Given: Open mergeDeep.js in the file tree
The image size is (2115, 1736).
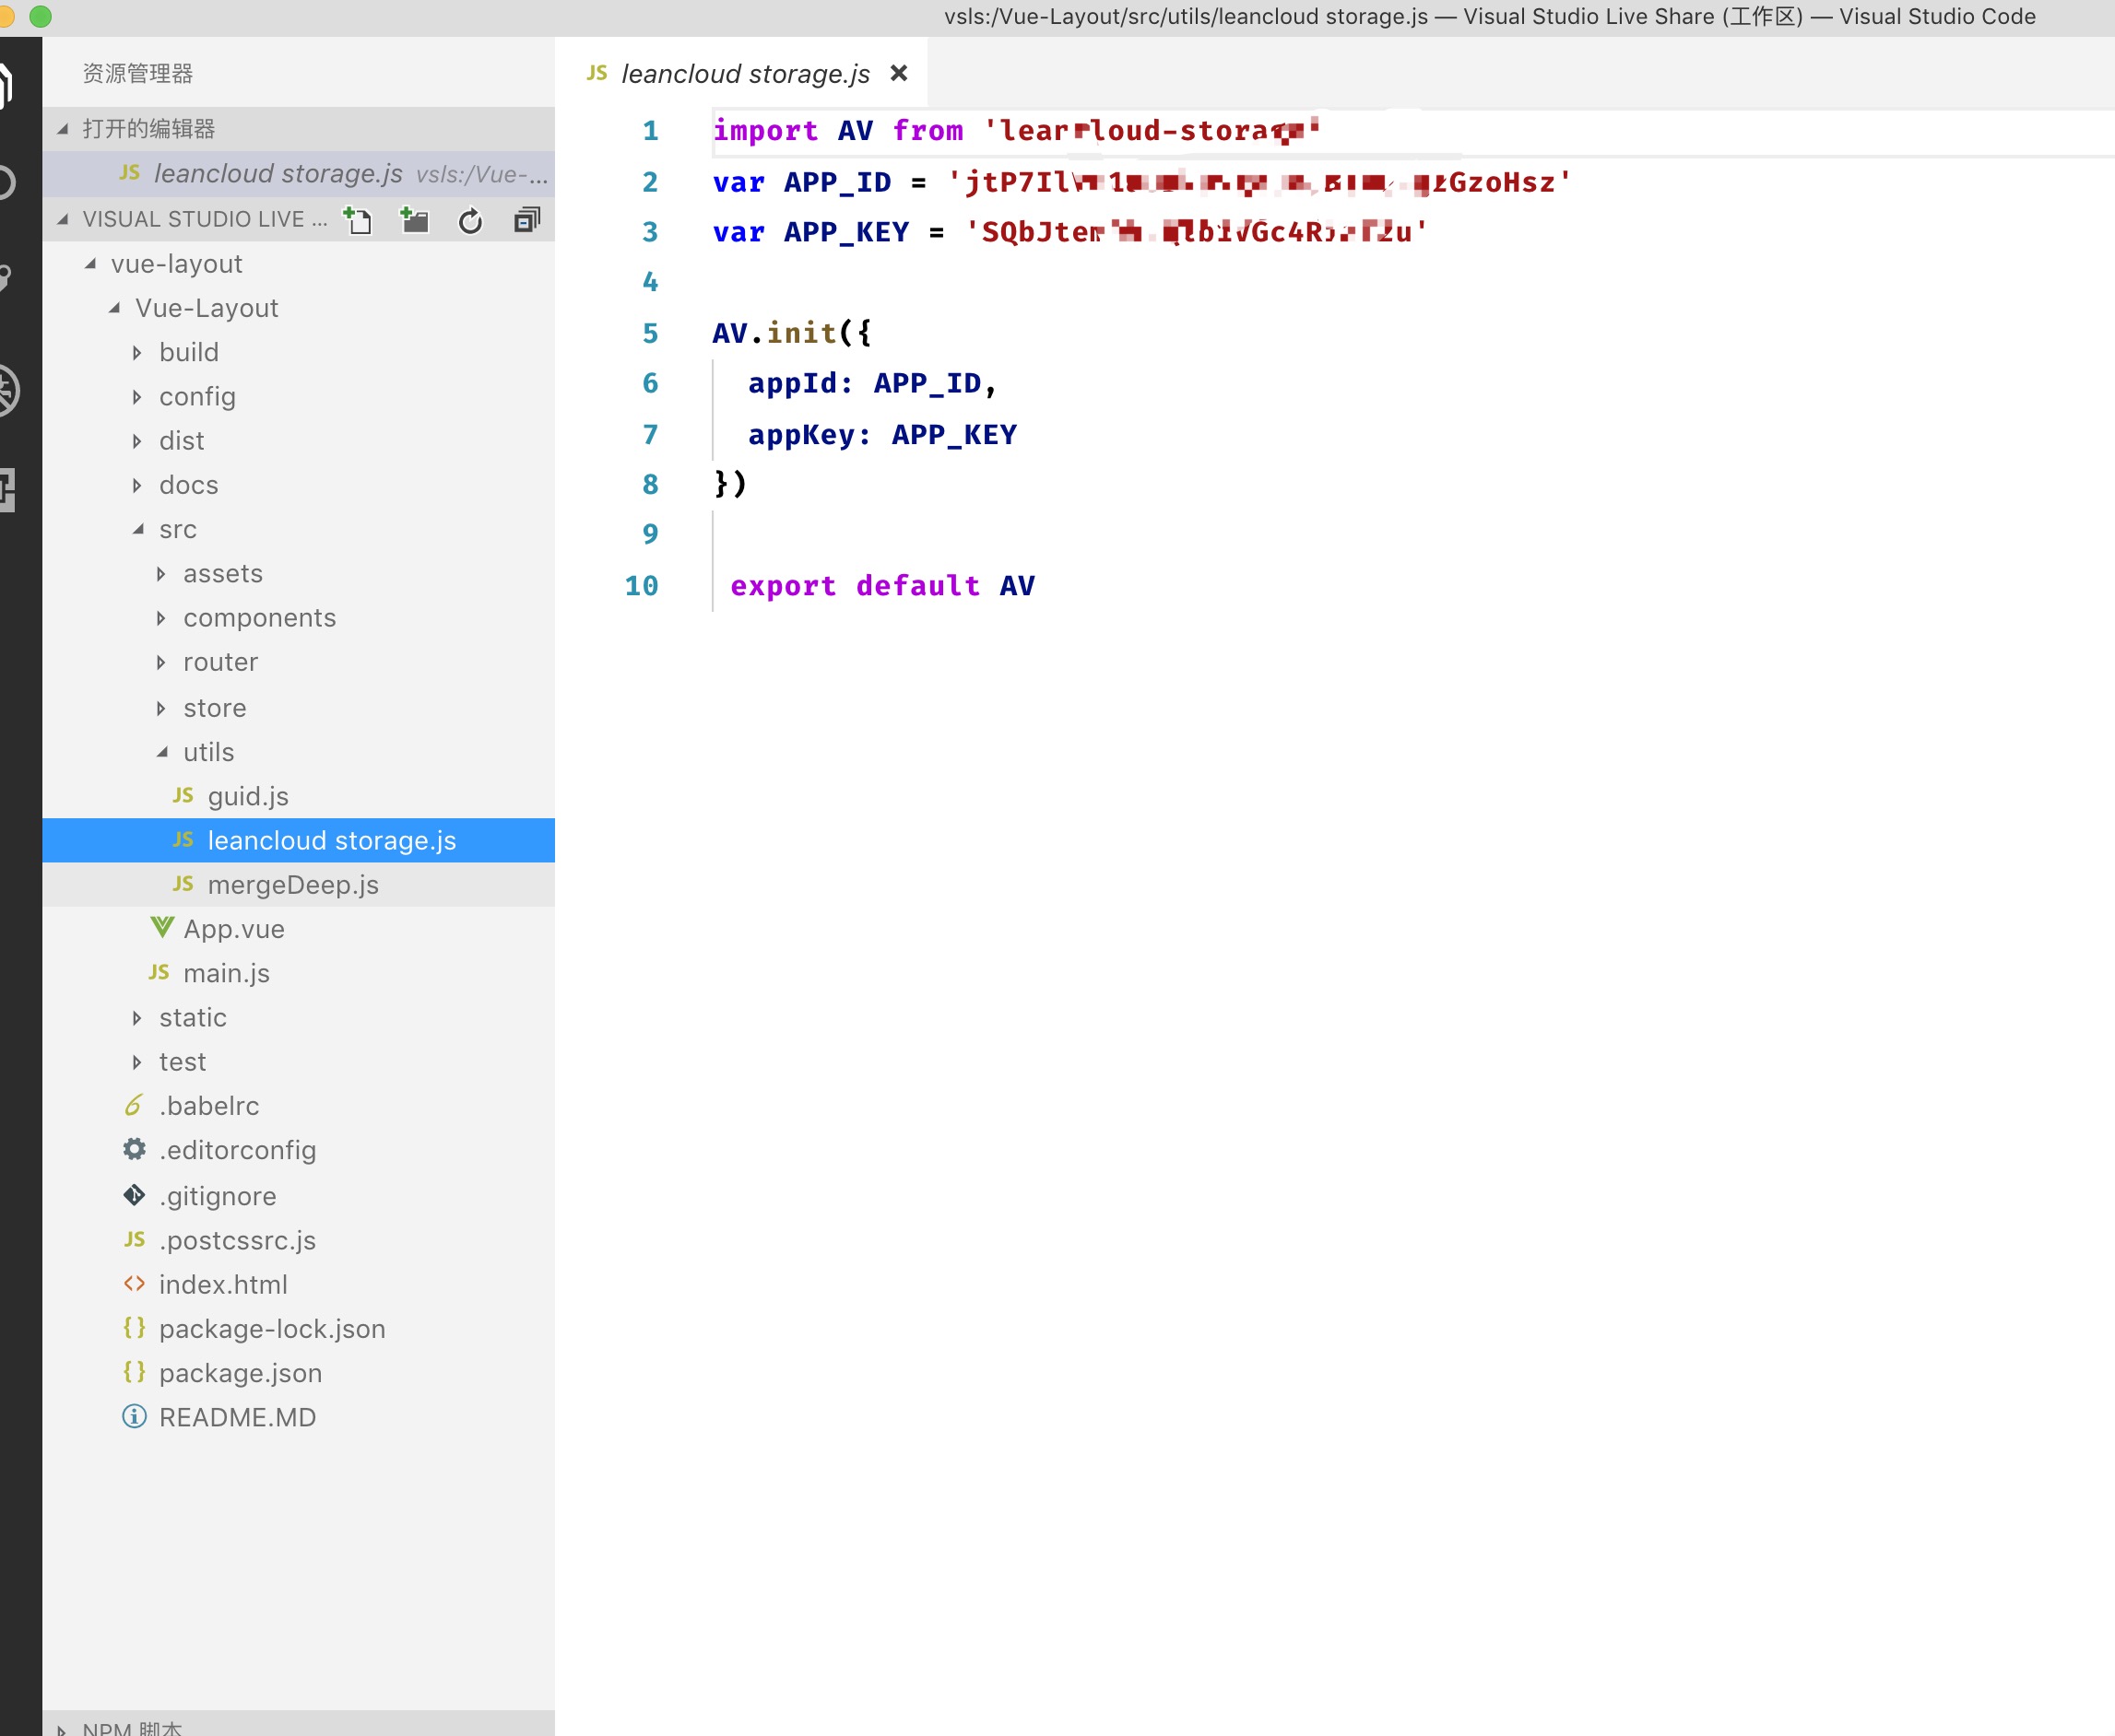Looking at the screenshot, I should pyautogui.click(x=292, y=885).
